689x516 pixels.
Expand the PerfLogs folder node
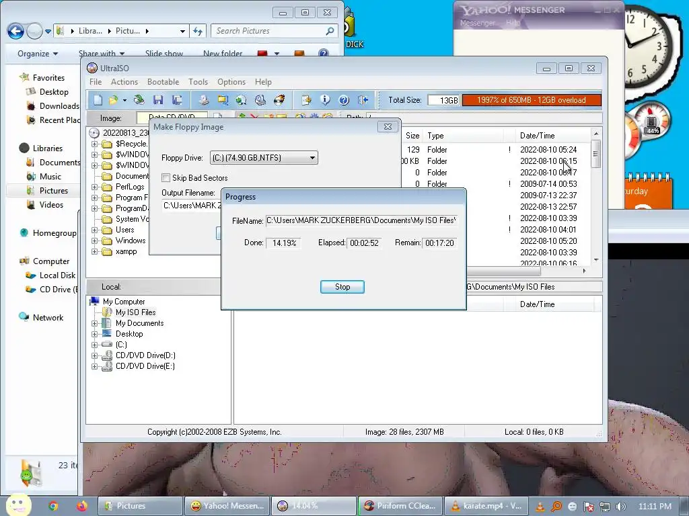tap(94, 187)
